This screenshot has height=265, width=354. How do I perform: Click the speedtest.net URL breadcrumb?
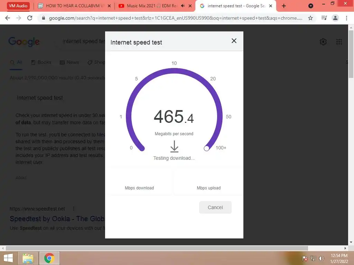pos(37,209)
